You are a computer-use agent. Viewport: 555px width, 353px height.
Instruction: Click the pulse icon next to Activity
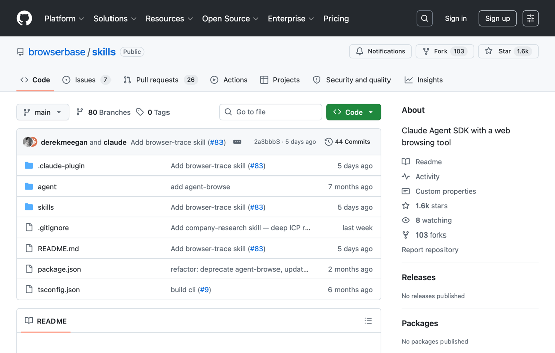[x=406, y=176]
